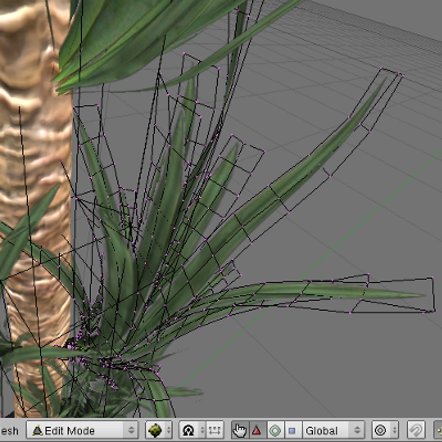The width and height of the screenshot is (442, 442).
Task: Open the Edit Mode selector dropdown
Action: pos(82,431)
